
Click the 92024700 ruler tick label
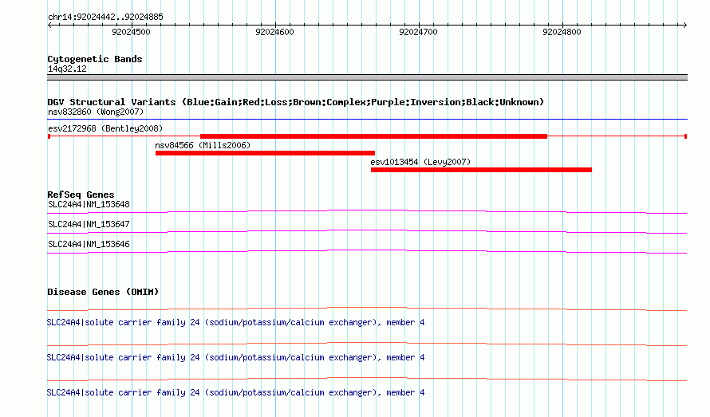(x=418, y=32)
